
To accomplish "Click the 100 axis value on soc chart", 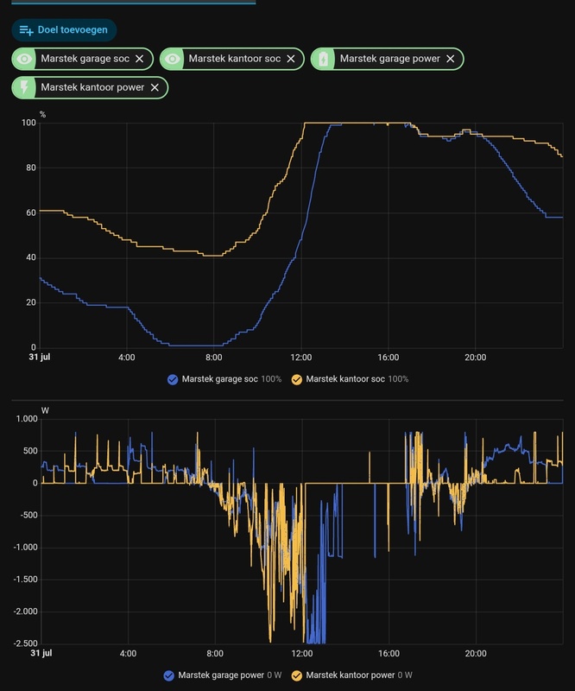I will pyautogui.click(x=28, y=123).
